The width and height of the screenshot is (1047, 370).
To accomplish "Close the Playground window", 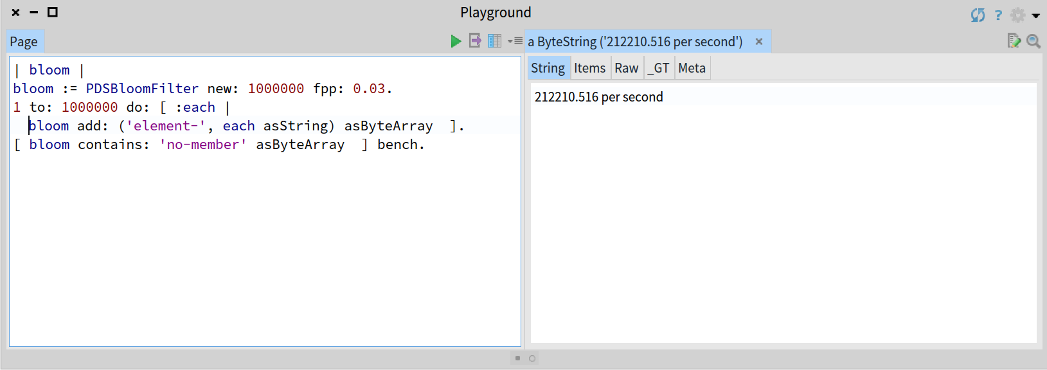I will (16, 12).
